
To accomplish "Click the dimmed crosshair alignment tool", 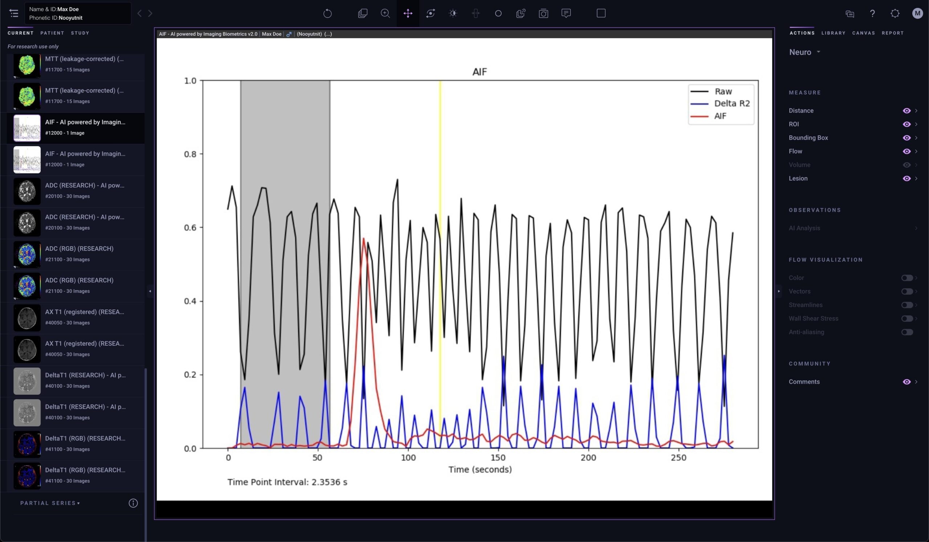I will [475, 14].
